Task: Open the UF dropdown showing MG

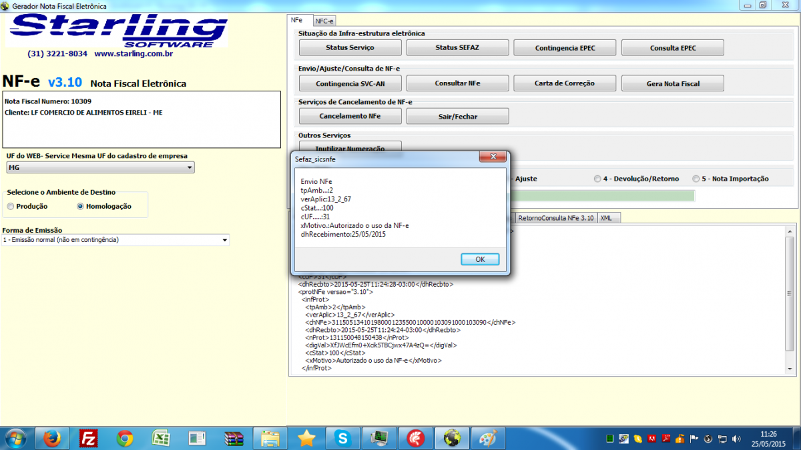Action: 100,168
